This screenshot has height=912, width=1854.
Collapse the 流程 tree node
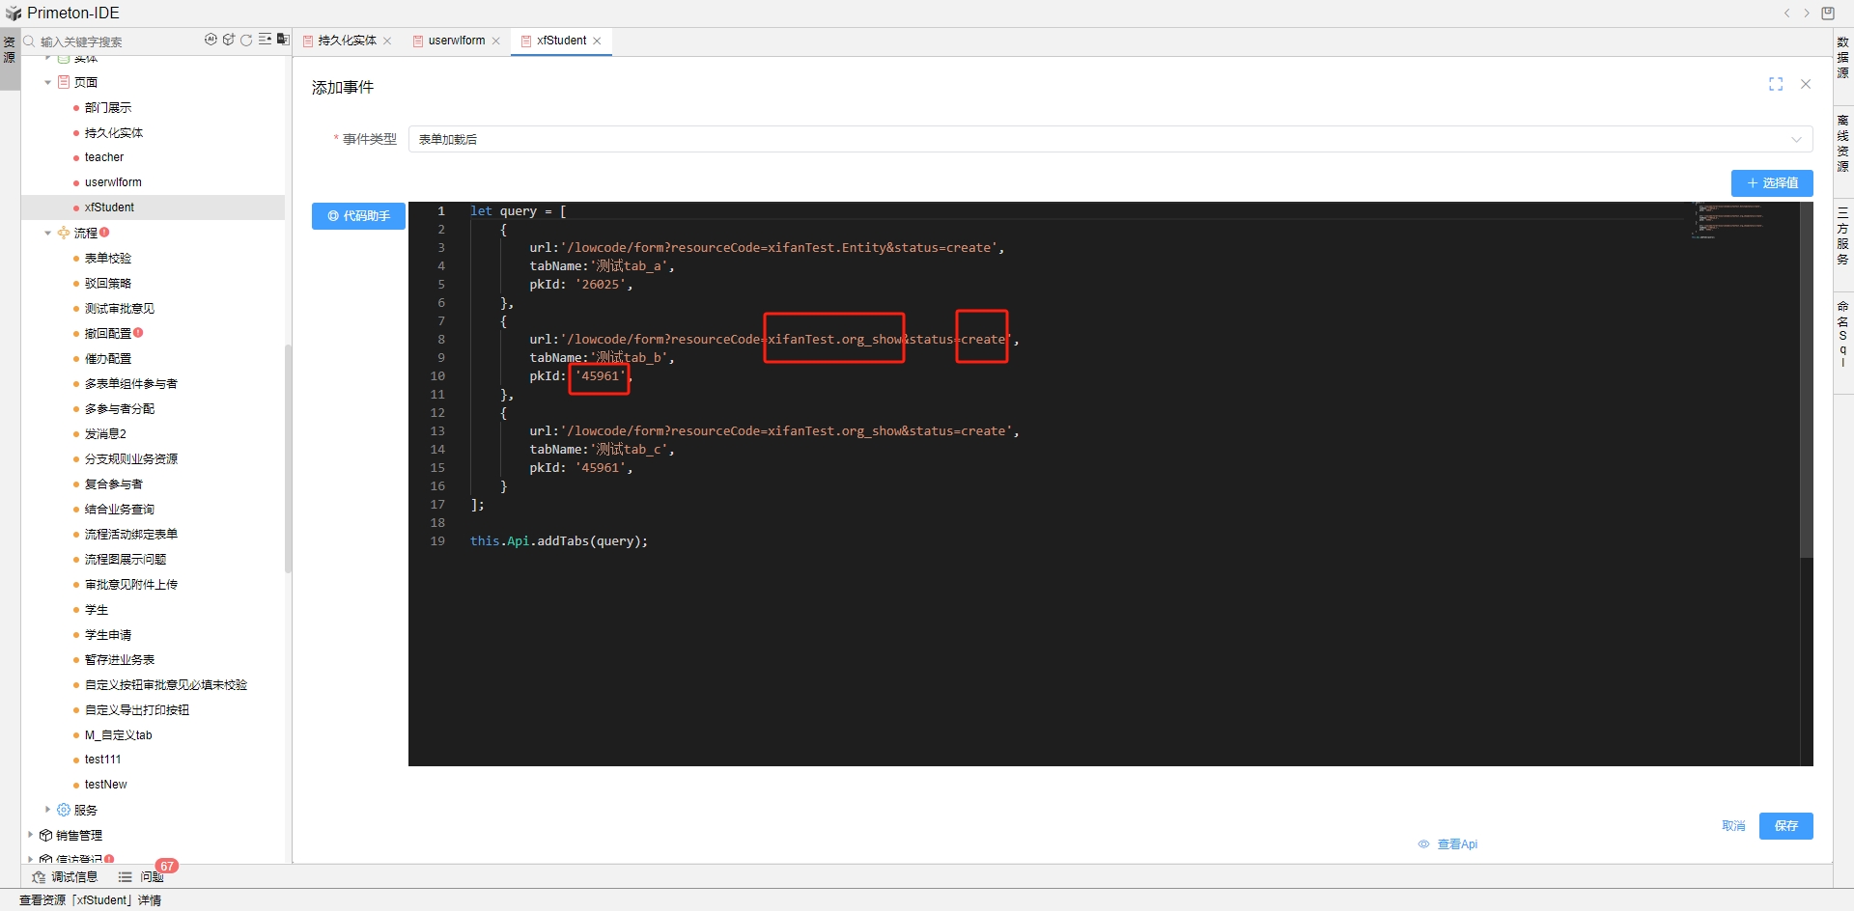47,233
